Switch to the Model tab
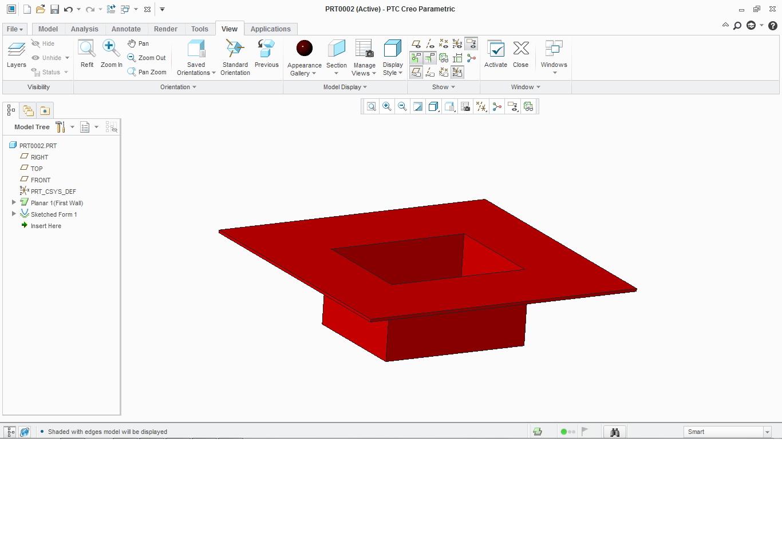The image size is (782, 542). 48,29
